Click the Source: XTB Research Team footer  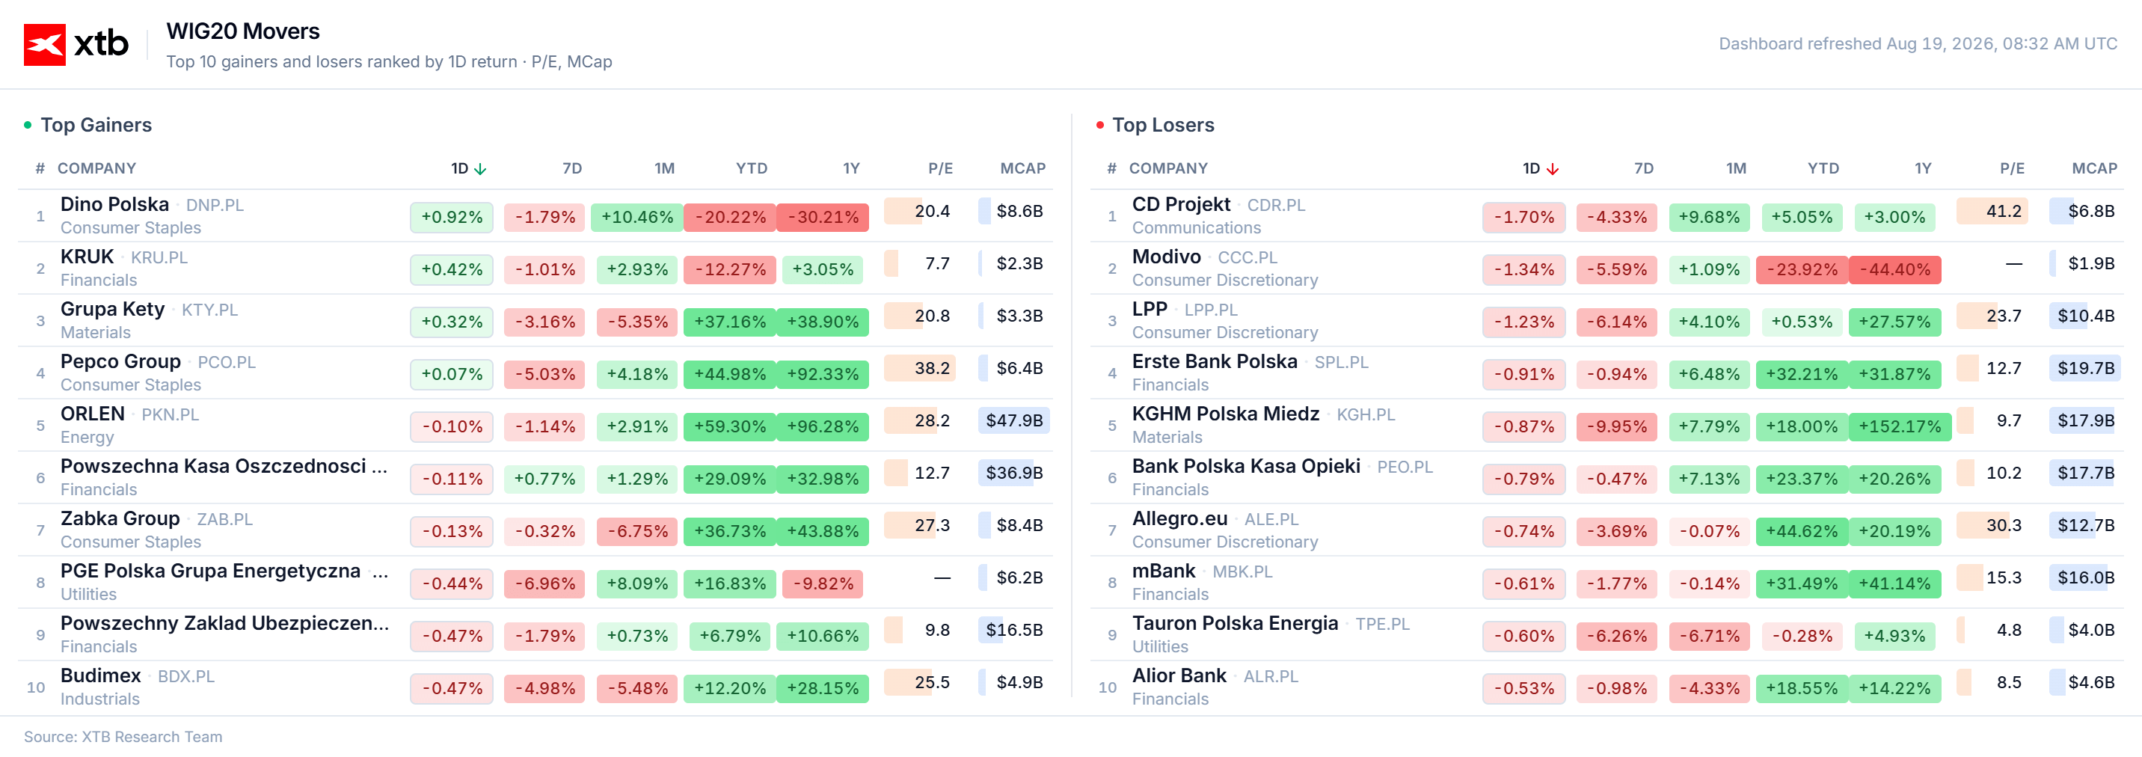[x=123, y=737]
